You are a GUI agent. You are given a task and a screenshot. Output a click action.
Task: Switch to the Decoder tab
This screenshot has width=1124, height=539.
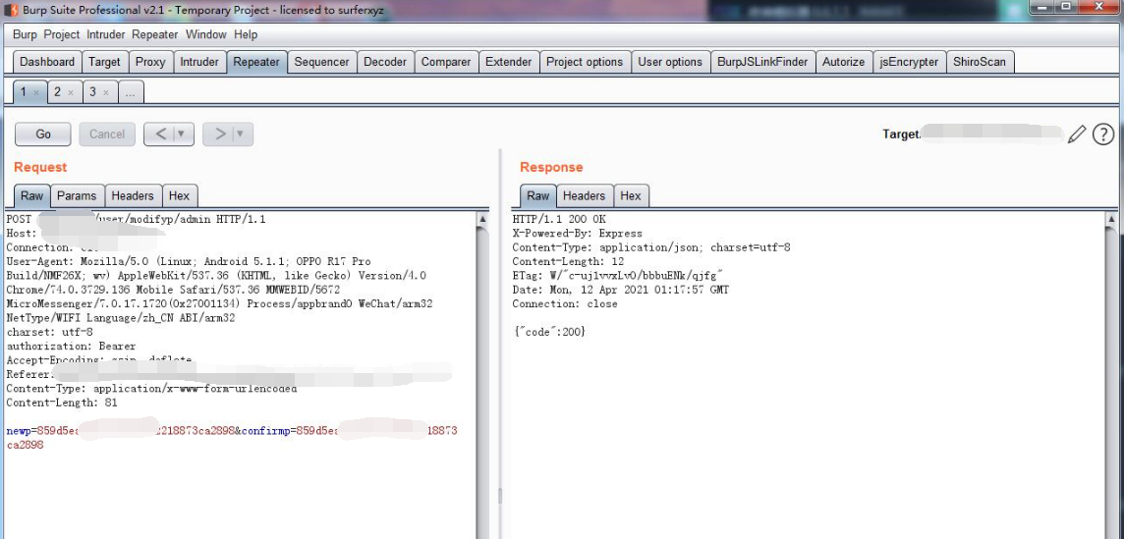(385, 62)
